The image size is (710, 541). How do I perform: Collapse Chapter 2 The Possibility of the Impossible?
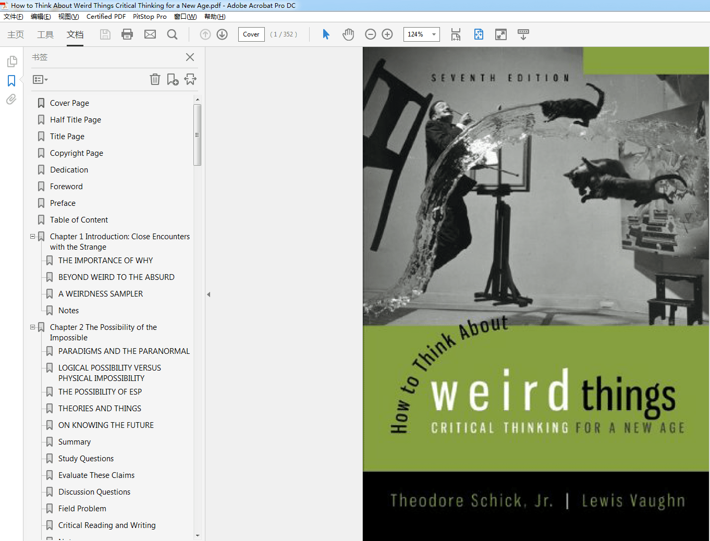tap(32, 327)
